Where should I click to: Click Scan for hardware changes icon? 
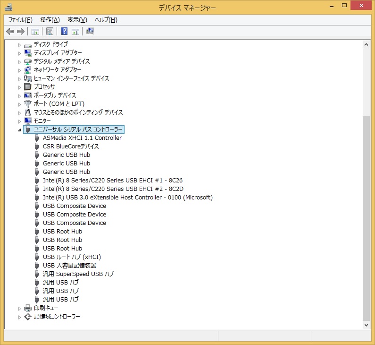click(x=90, y=31)
